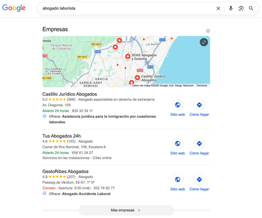Select the SEIGE Abogados map pin
This screenshot has width=262, height=218.
(128, 56)
